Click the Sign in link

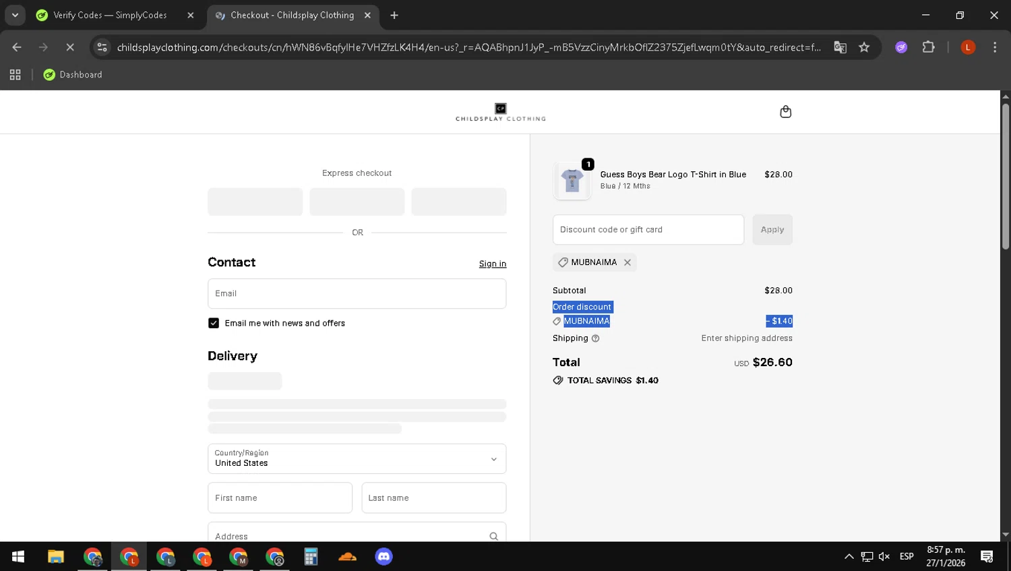point(492,264)
